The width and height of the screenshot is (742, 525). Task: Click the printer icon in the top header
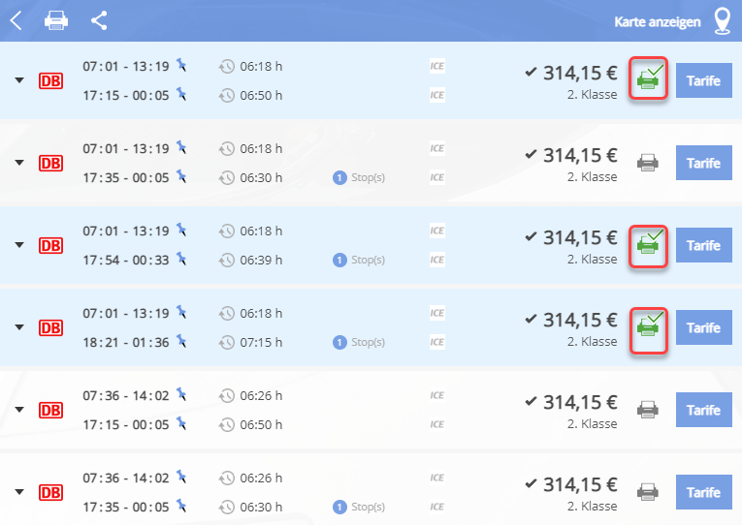click(56, 20)
